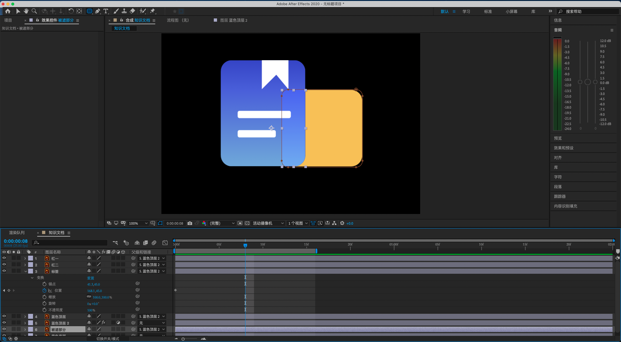Open the (完整) resolution dropdown
This screenshot has height=342, width=621.
[x=222, y=223]
